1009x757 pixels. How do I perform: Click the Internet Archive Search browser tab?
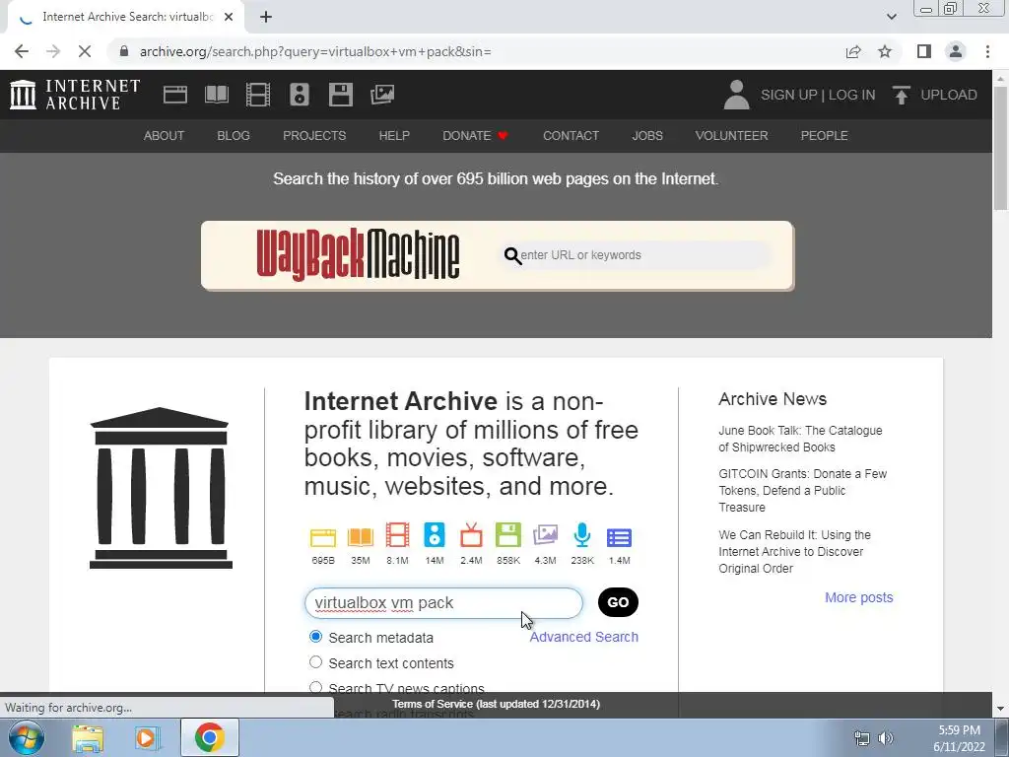[x=125, y=18]
